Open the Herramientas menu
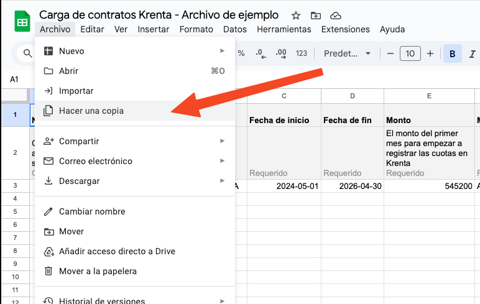Viewport: 480px width, 304px height. (284, 29)
